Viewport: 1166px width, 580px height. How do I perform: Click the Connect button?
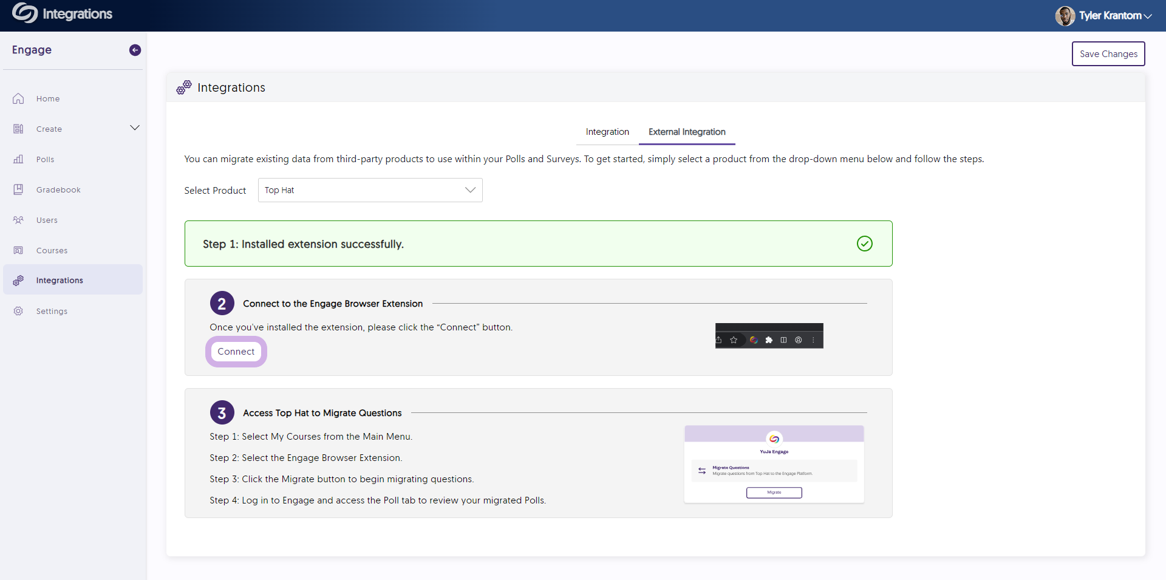(x=236, y=352)
